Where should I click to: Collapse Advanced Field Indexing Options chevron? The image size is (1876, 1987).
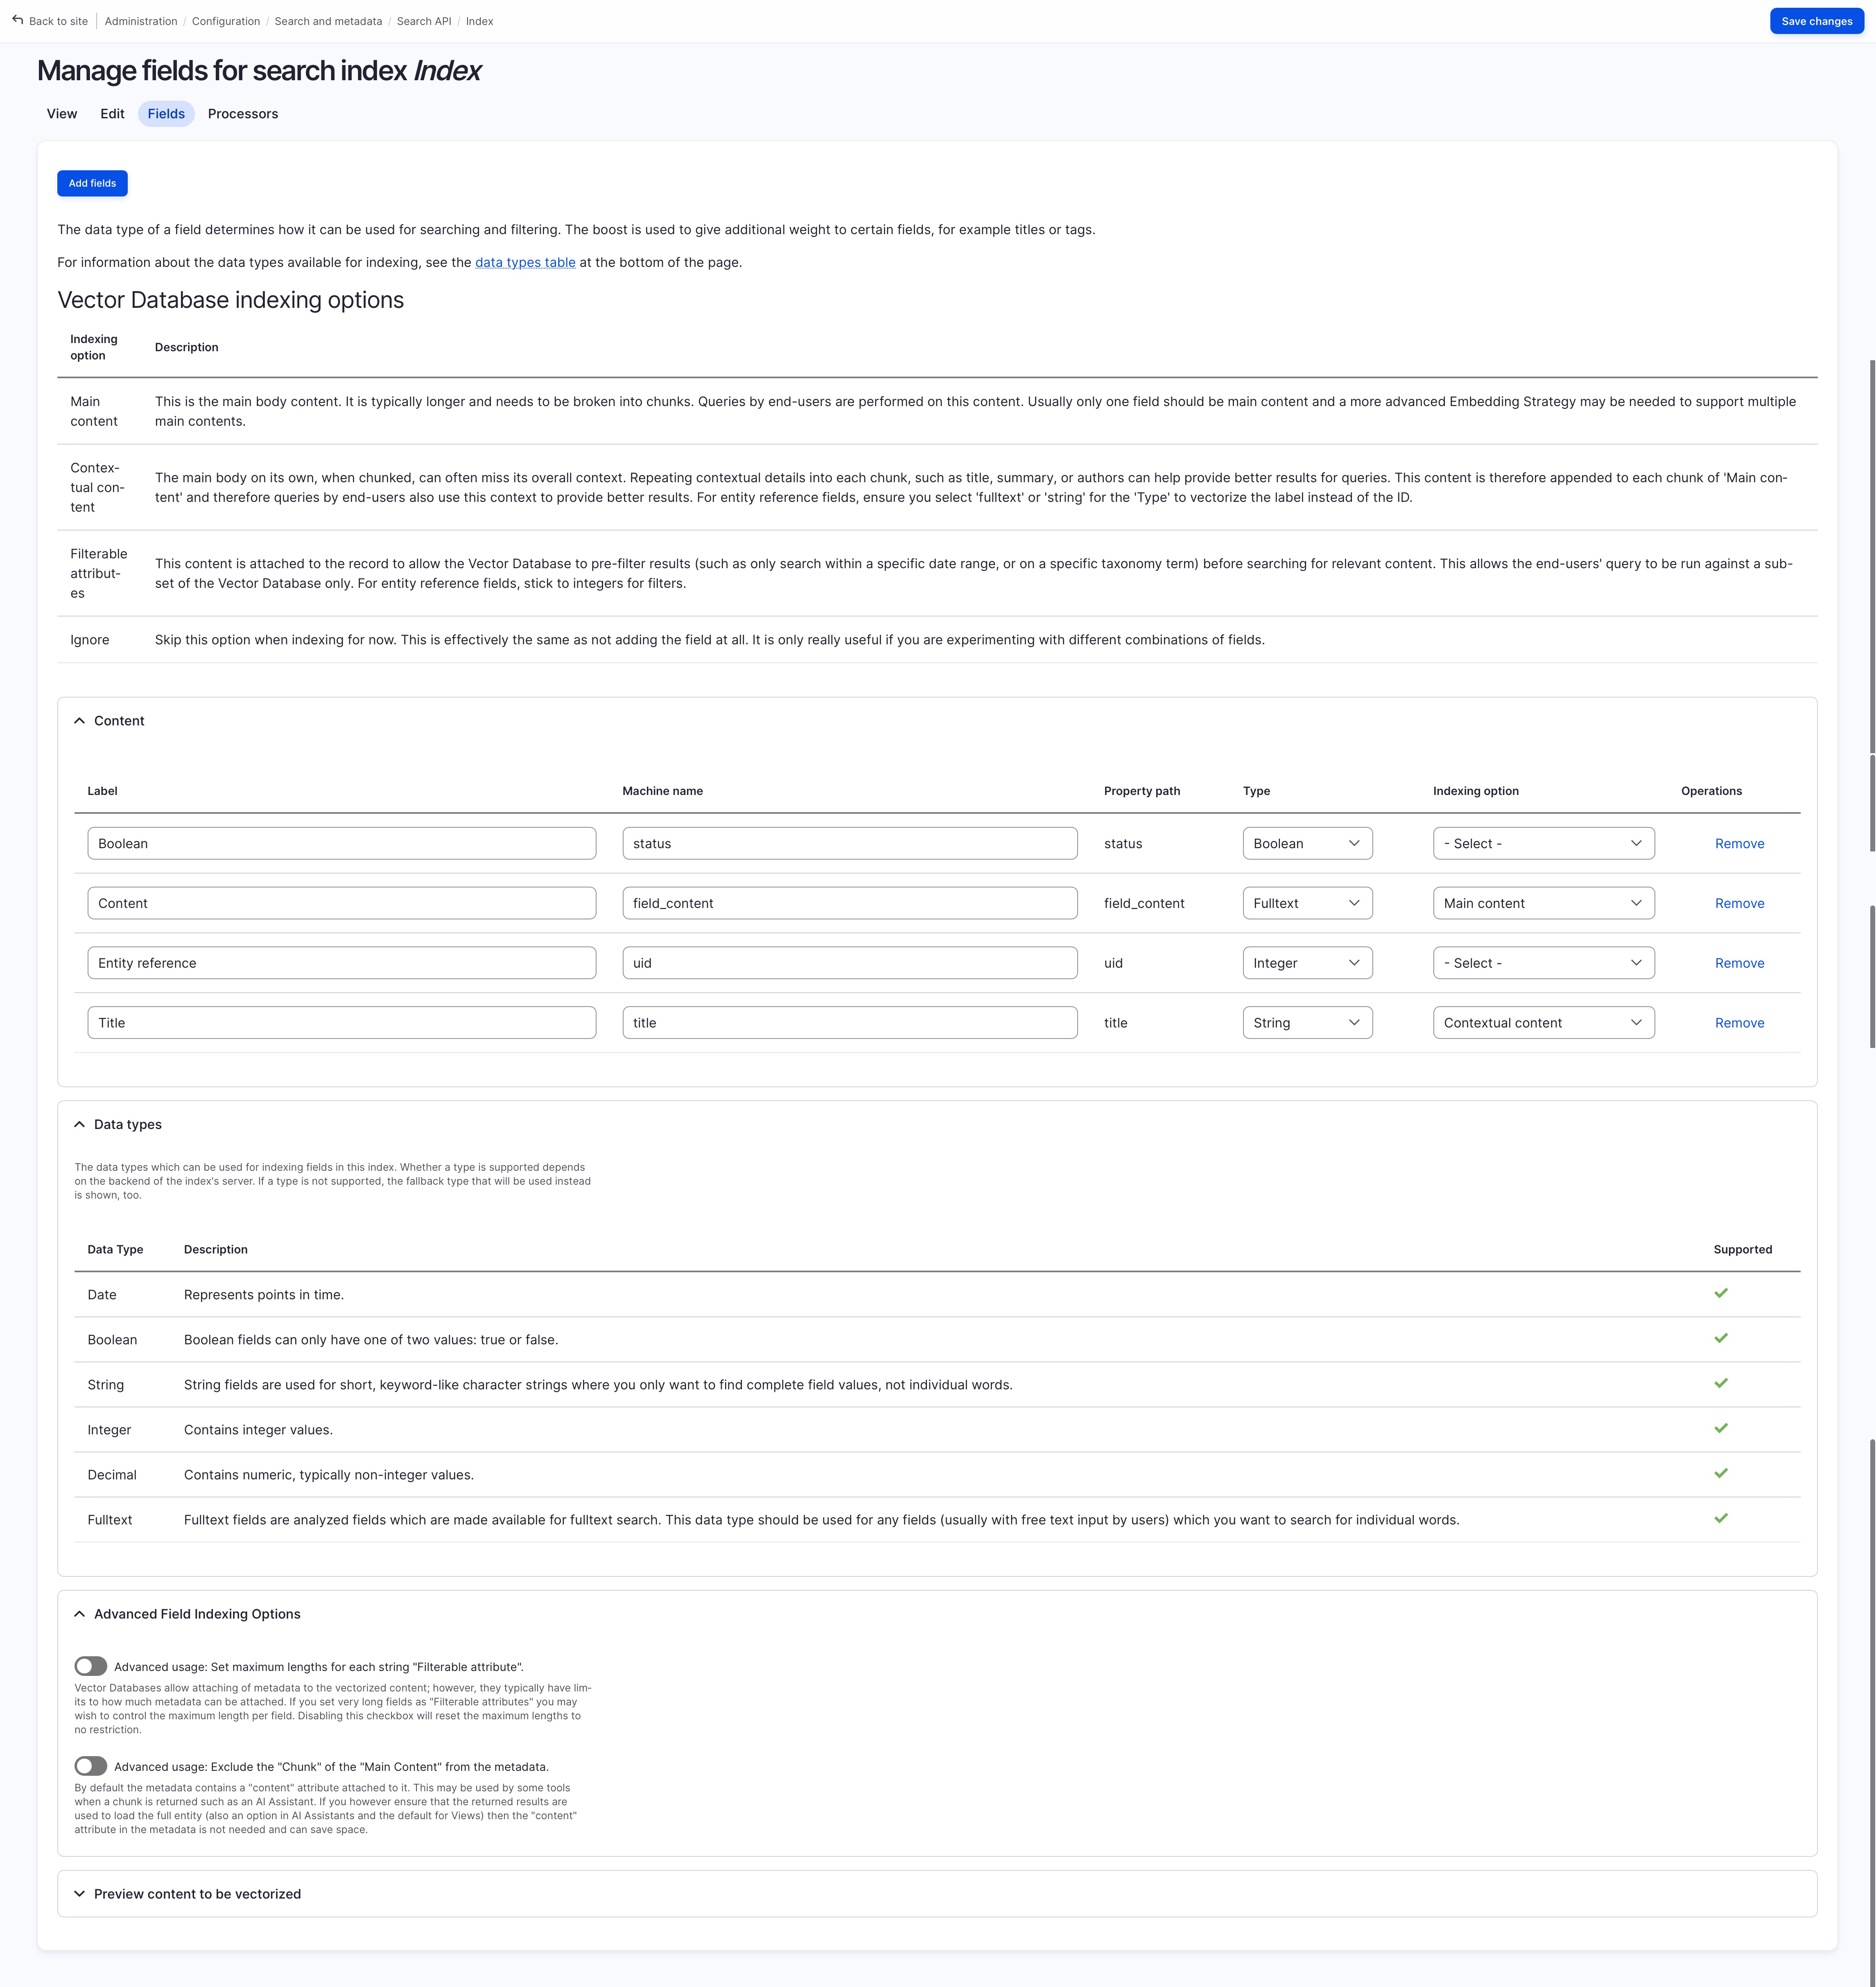point(80,1614)
